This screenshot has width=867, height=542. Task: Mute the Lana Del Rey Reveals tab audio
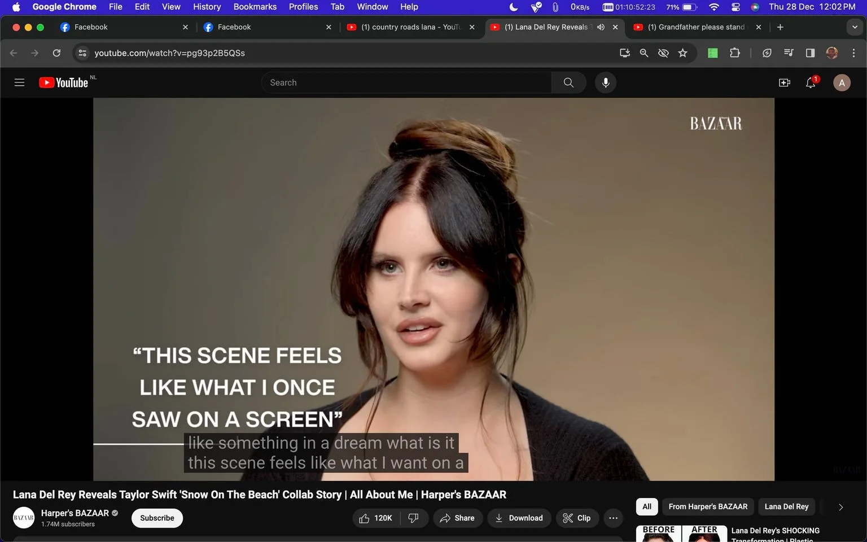pos(601,27)
